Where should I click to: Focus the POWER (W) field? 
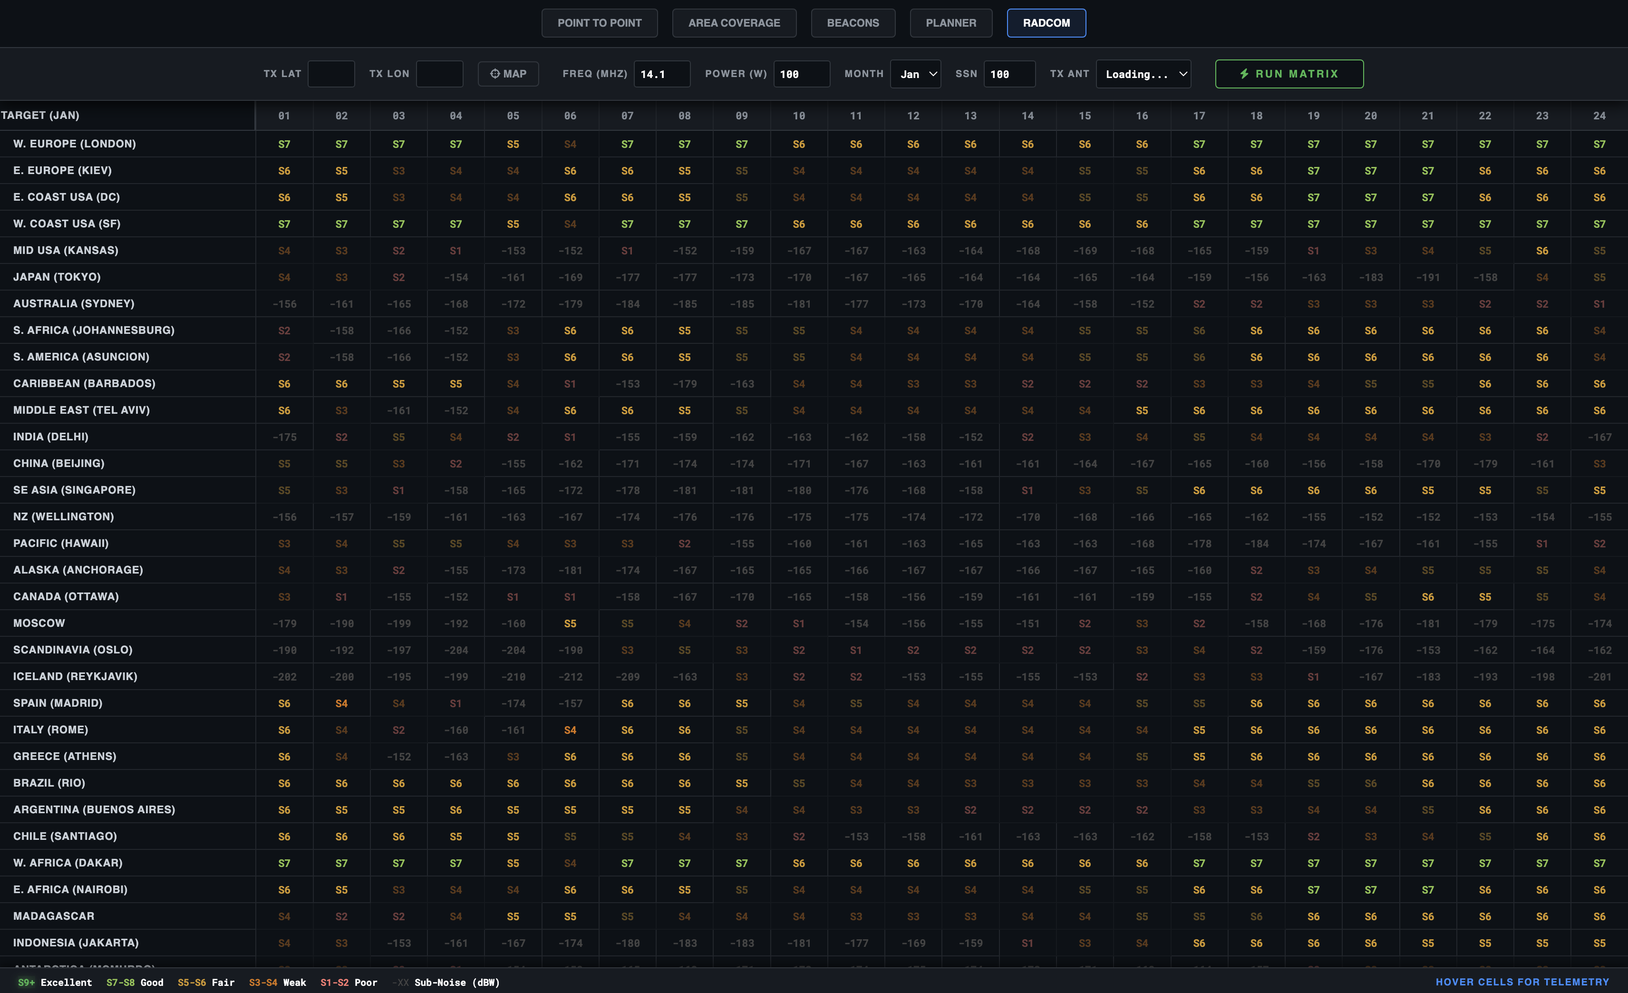[x=802, y=74]
